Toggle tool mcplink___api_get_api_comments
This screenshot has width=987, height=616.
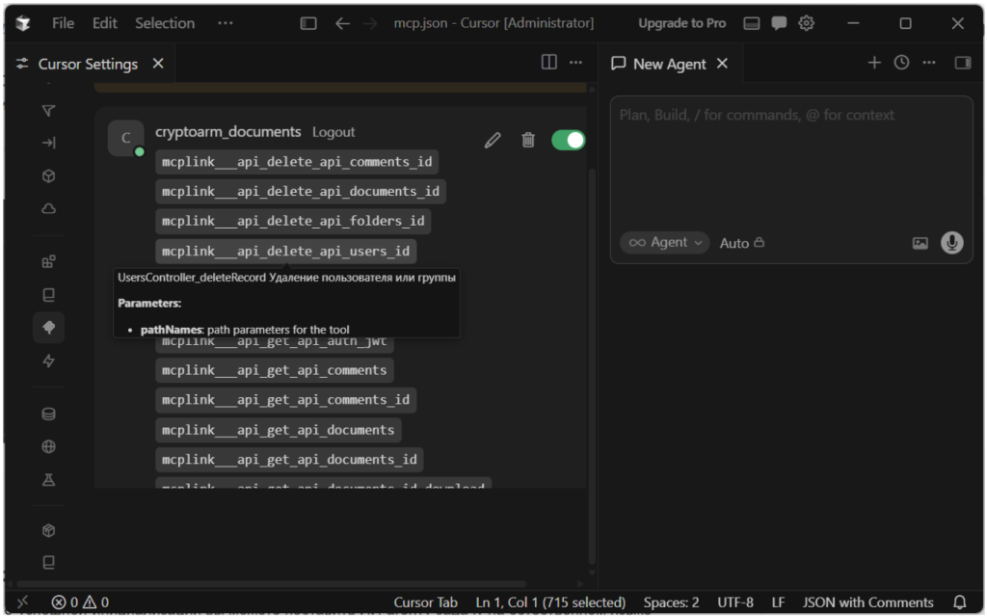point(275,370)
